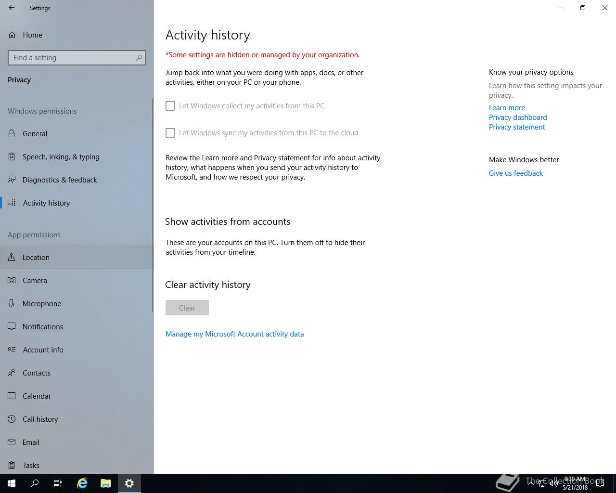Click the timeline icon beside Activity history
Viewport: 616px width, 493px height.
(12, 203)
